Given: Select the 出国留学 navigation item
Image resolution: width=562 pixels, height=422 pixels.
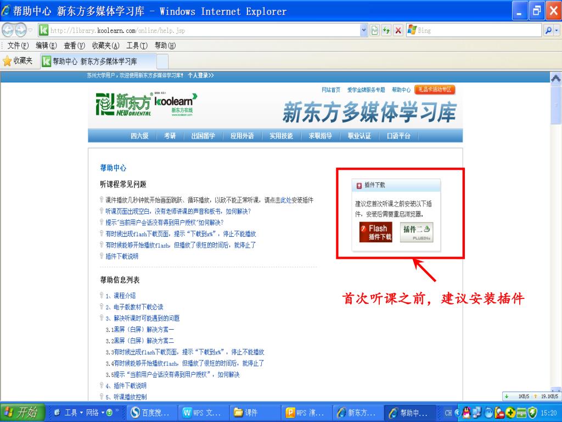Looking at the screenshot, I should click(203, 136).
